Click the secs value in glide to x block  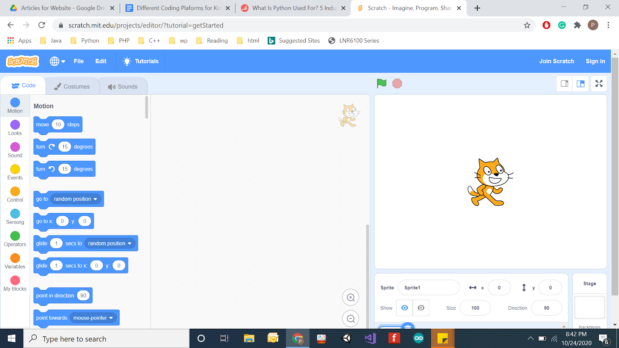click(56, 266)
